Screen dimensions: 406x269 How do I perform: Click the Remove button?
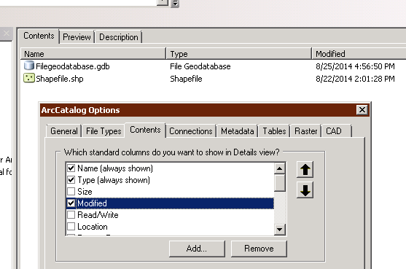coord(259,249)
